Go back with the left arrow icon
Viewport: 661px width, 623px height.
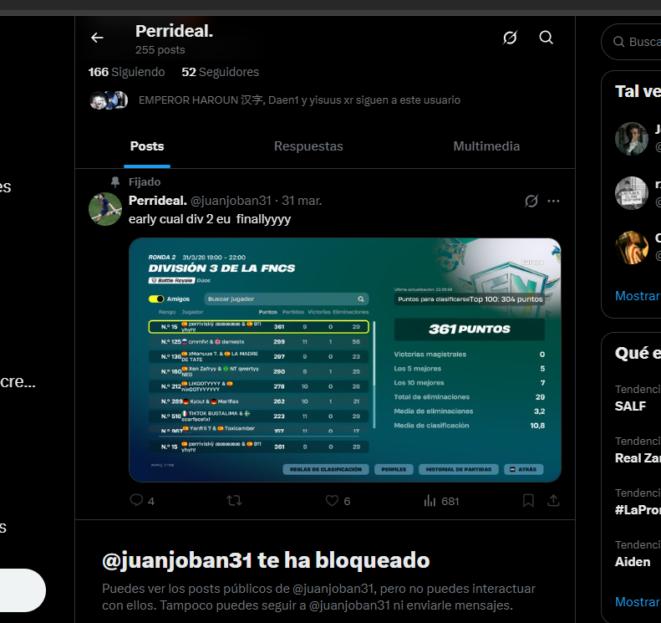tap(97, 38)
